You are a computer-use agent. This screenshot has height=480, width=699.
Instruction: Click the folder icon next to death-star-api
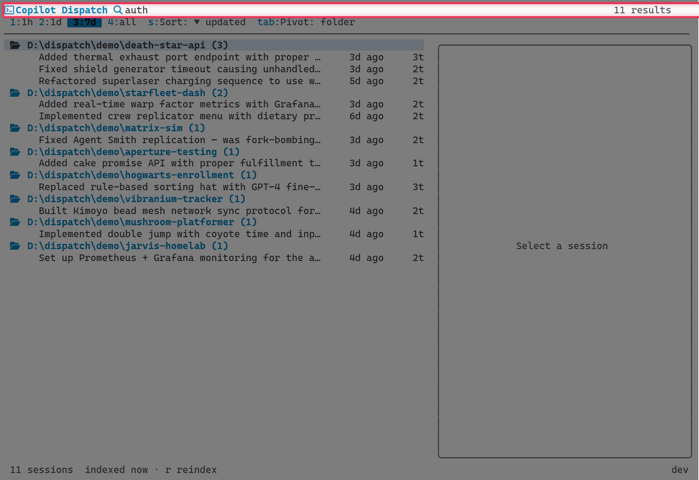[x=15, y=45]
